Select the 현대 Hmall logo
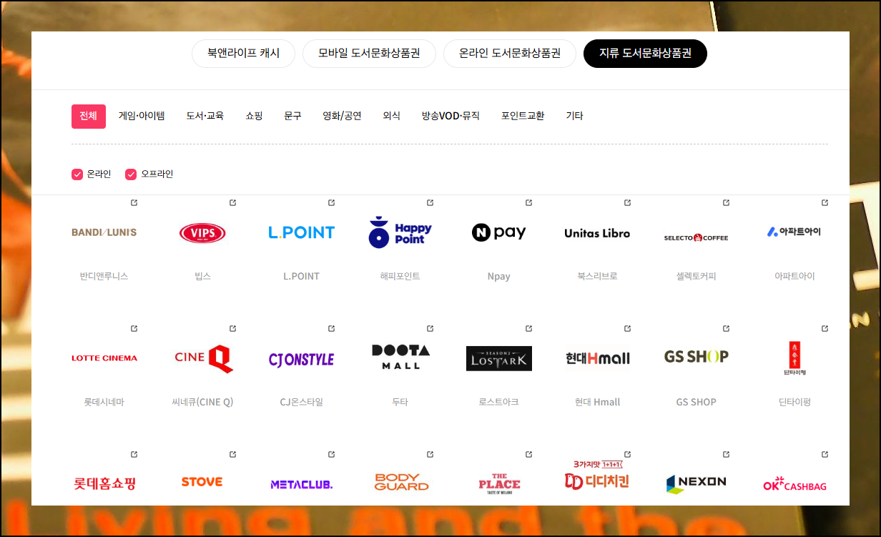The height and width of the screenshot is (537, 881). pos(597,358)
